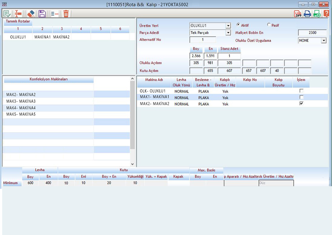Open the Üretim Yeri dropdown

point(228,26)
